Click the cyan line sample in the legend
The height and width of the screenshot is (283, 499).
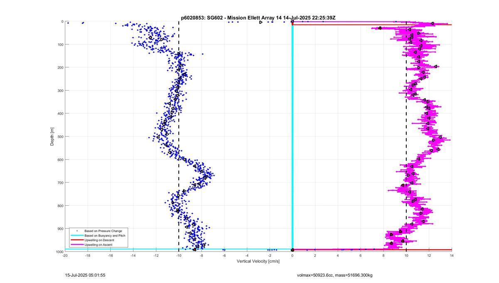[77, 236]
